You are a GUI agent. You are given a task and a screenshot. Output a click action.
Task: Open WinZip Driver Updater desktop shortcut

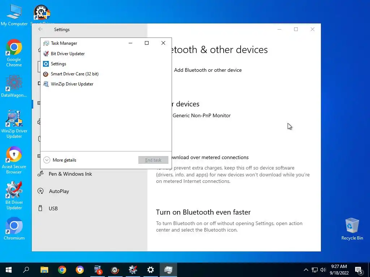point(14,124)
